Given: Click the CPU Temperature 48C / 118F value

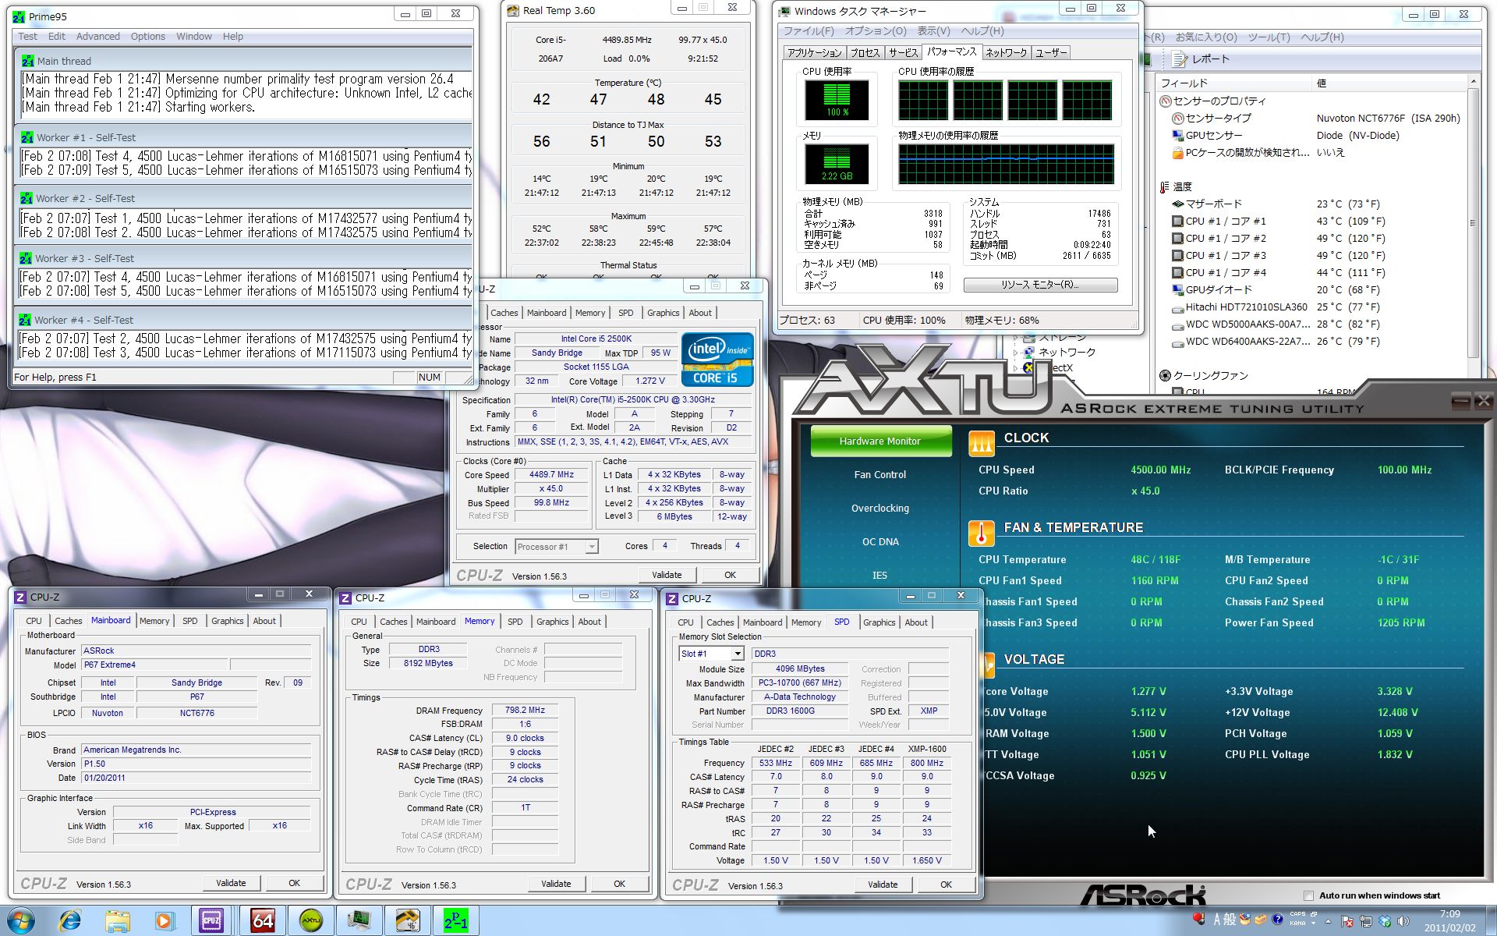Looking at the screenshot, I should pos(1155,559).
